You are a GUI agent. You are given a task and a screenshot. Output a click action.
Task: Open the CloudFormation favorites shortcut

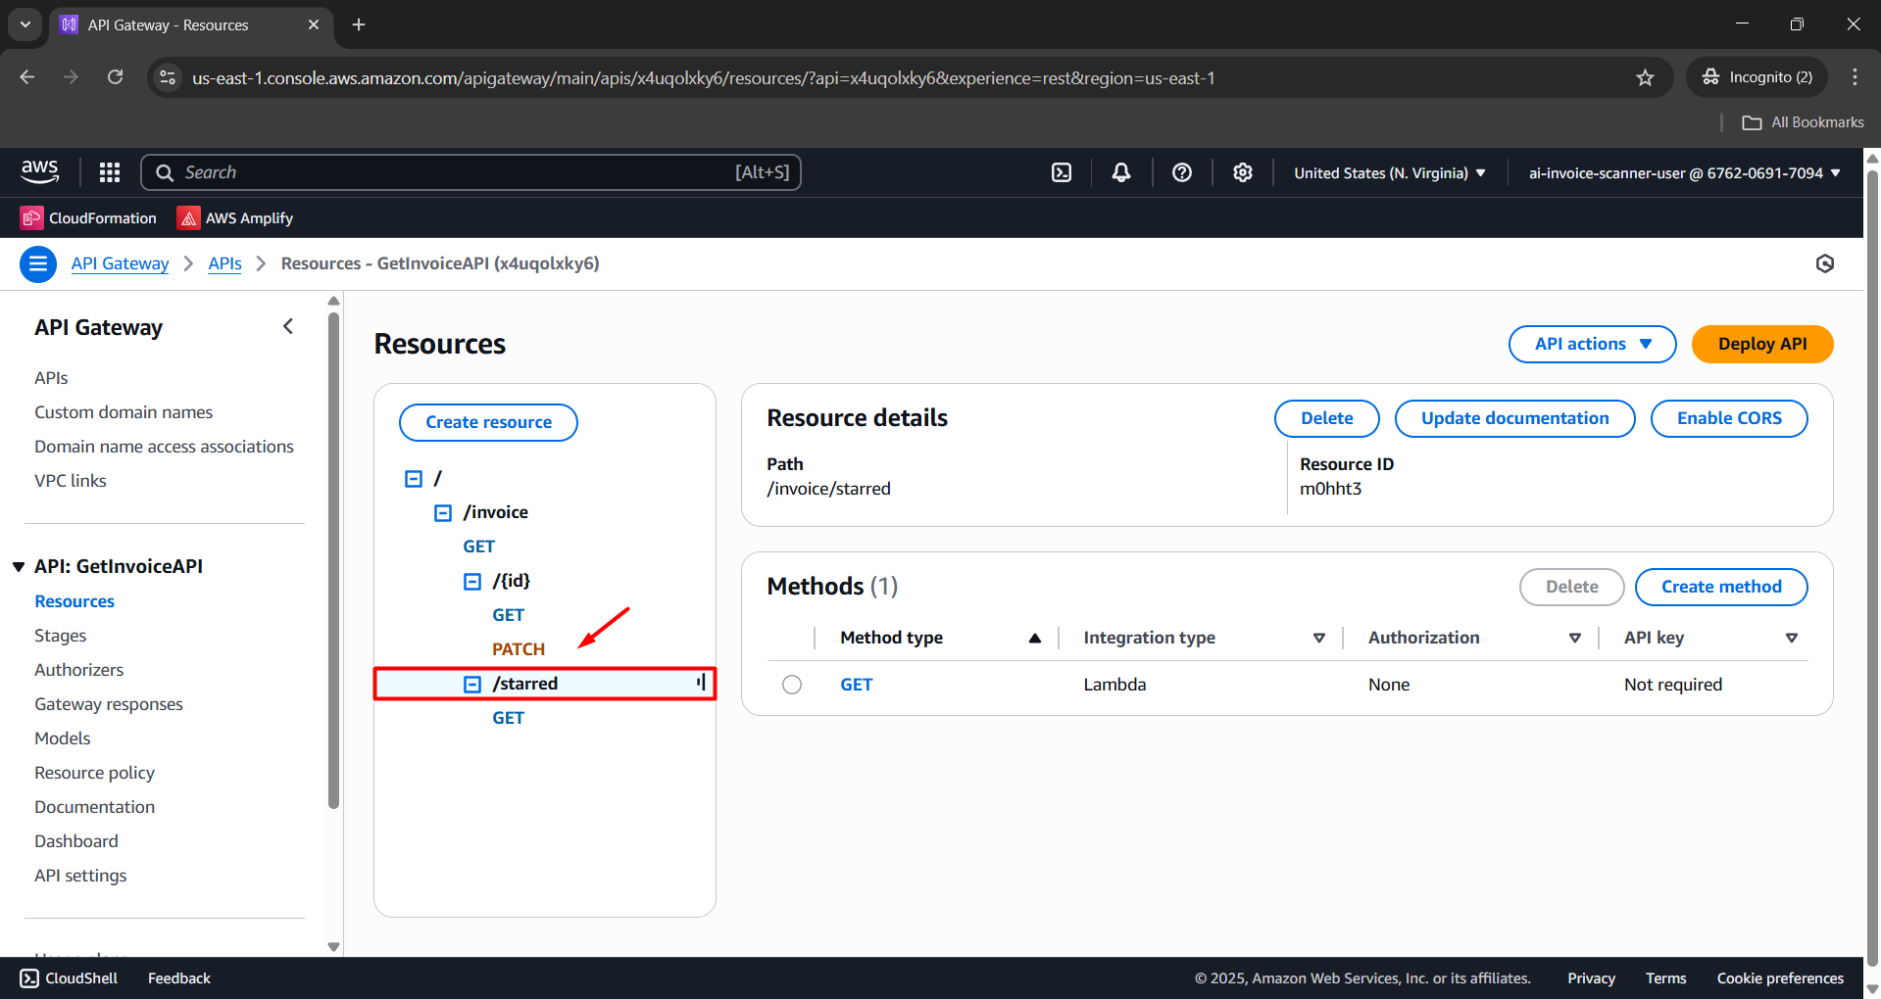(x=88, y=217)
